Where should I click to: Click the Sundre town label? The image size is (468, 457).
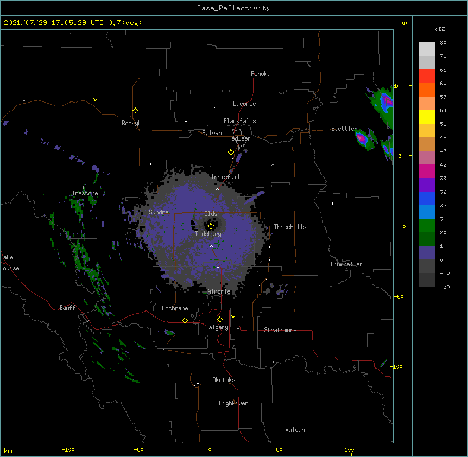pos(159,212)
